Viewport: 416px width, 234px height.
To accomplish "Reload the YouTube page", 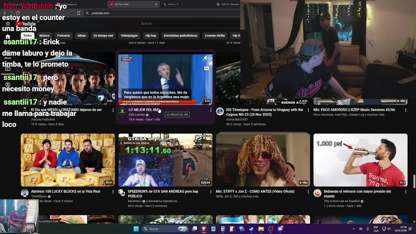I will pos(18,13).
